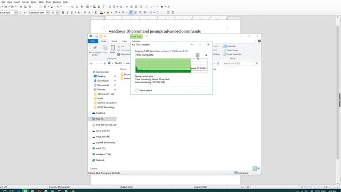Open the Drive Tools tab
This screenshot has height=192, width=341.
[x=136, y=37]
